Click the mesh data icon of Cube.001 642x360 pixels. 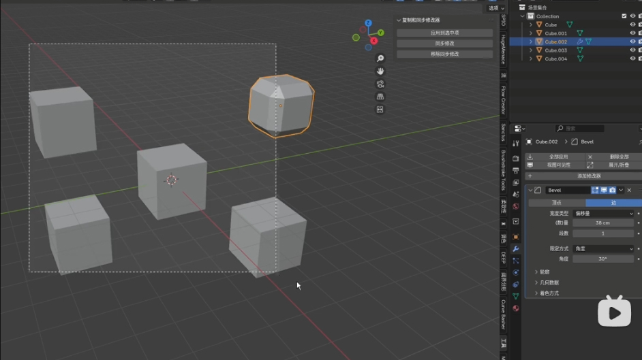(580, 33)
